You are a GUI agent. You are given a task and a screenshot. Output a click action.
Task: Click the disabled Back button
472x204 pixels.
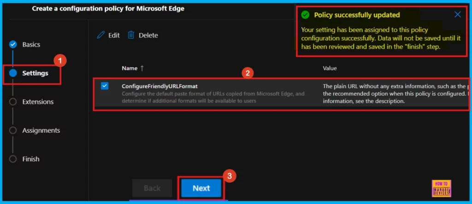(152, 188)
